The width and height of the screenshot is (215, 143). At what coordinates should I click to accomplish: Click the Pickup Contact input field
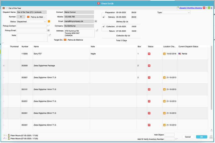[32, 26]
